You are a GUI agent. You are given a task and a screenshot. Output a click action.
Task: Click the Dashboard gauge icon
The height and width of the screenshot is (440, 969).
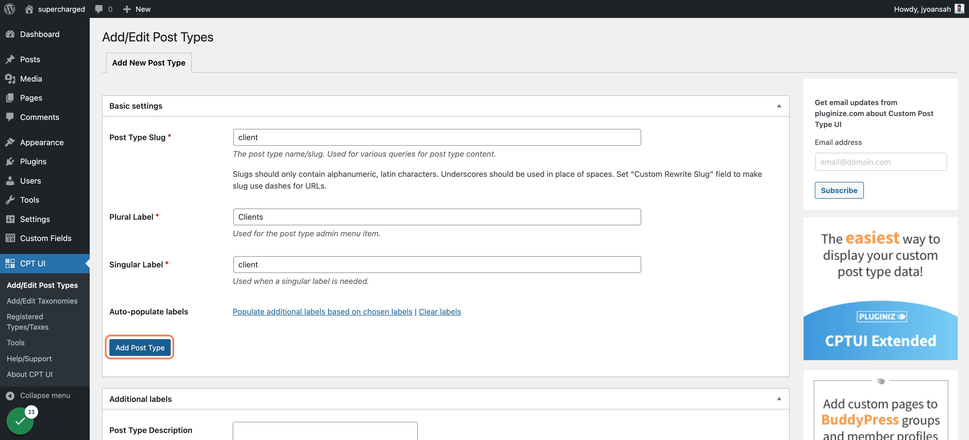[x=10, y=34]
